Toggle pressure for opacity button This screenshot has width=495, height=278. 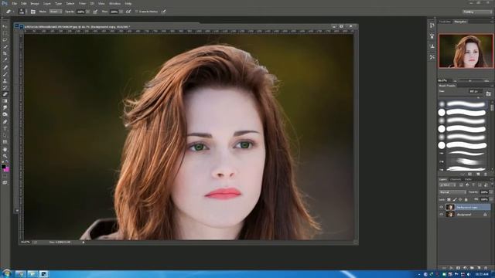pyautogui.click(x=95, y=12)
